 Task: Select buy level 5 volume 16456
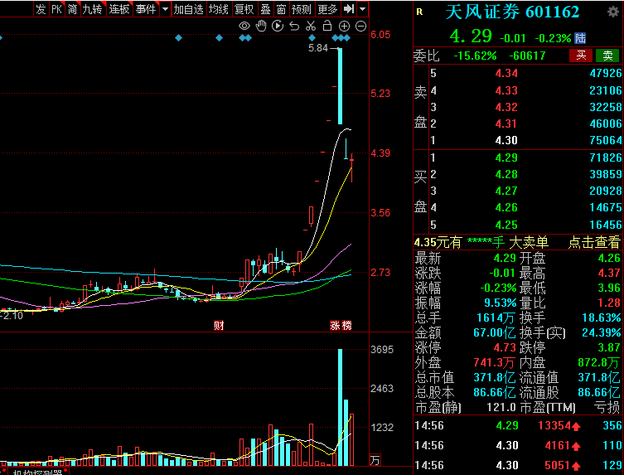tap(605, 225)
